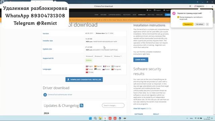The width and height of the screenshot is (215, 121).
Task: Open File Explorer from taskbar
Action: click(x=100, y=118)
